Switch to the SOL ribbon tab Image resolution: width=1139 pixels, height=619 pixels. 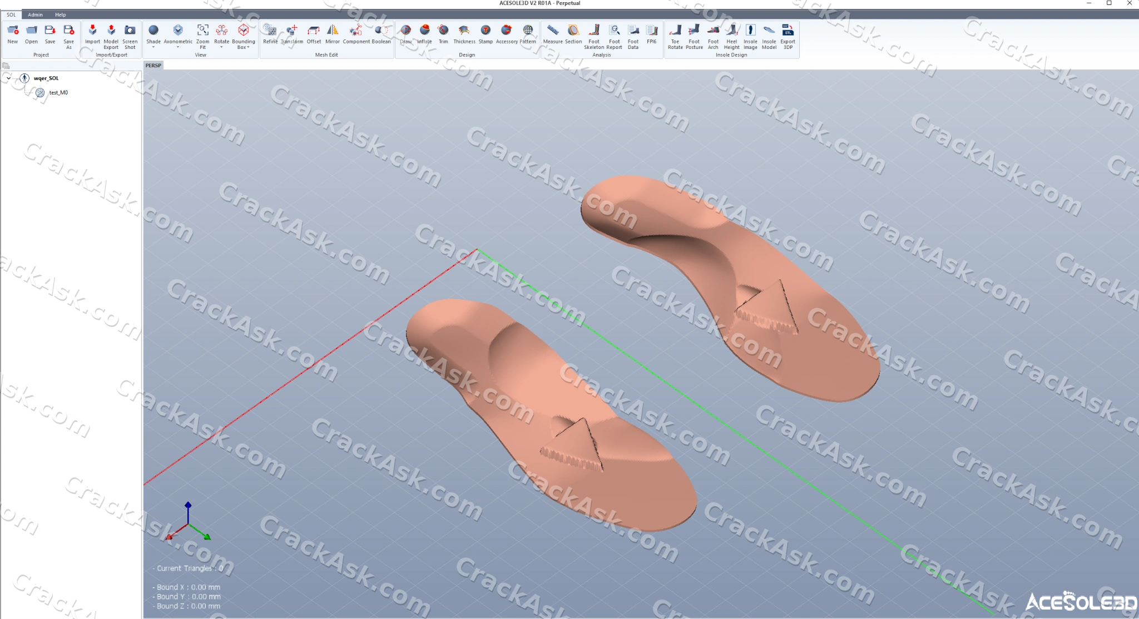pyautogui.click(x=11, y=14)
